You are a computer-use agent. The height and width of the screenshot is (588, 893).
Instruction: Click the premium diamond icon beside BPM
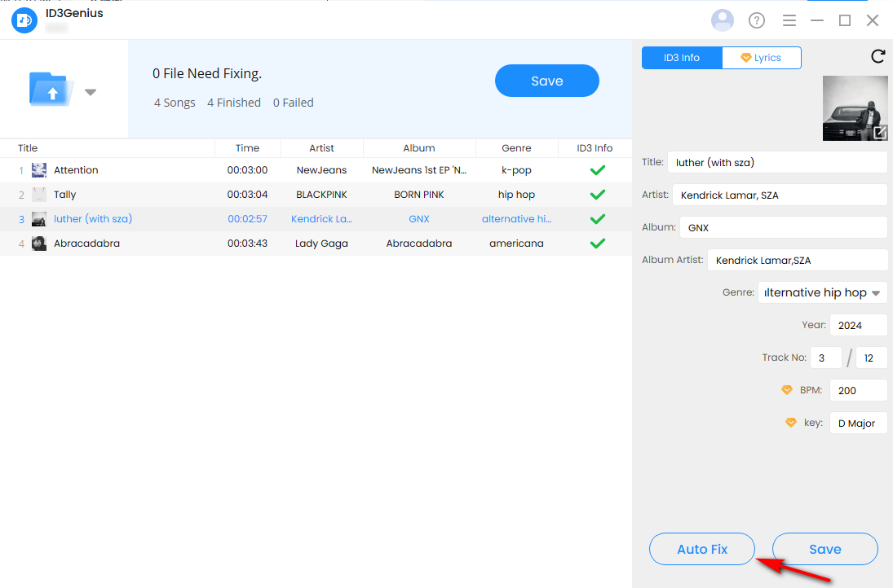point(786,390)
